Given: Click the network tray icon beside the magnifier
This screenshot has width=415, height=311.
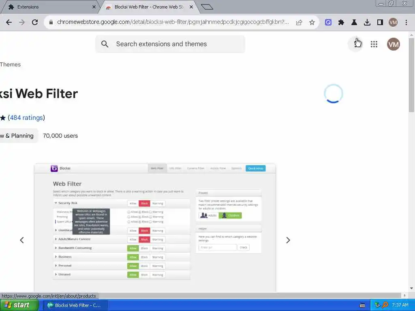Looking at the screenshot, I should pyautogui.click(x=377, y=305).
